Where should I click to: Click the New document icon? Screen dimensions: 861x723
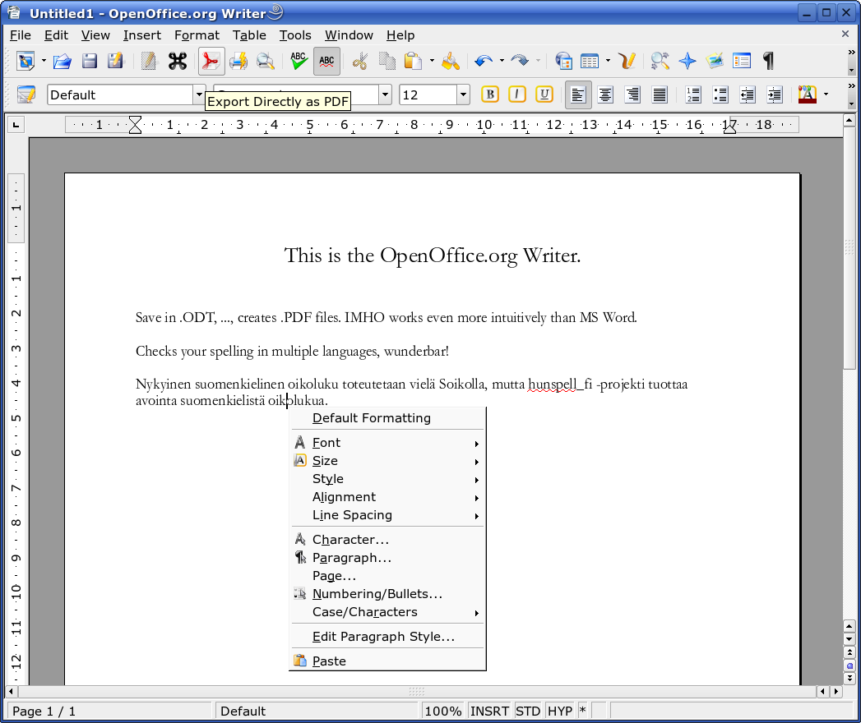click(x=25, y=61)
